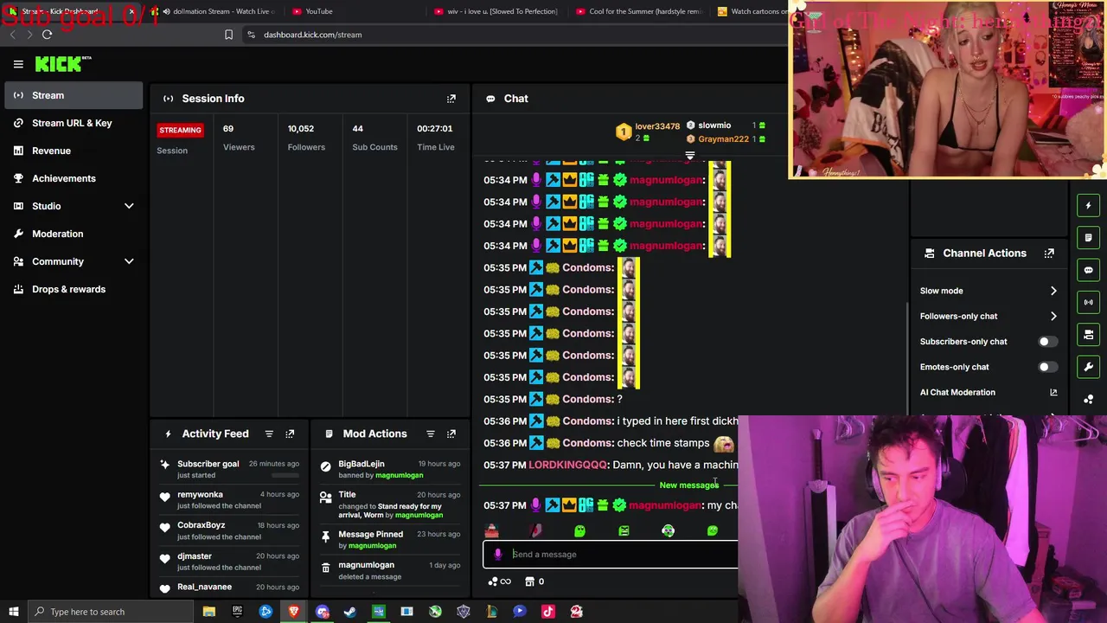
Task: Click CobraxBoyz in Activity Feed
Action: 201,525
